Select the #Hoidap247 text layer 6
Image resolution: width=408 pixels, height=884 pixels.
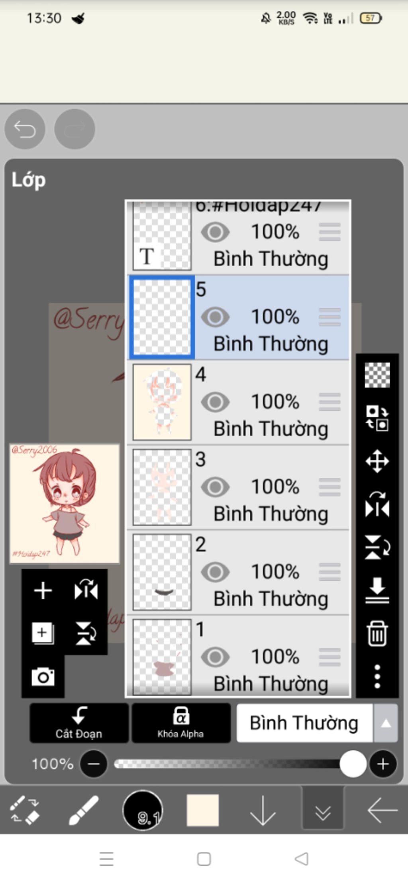pos(238,237)
